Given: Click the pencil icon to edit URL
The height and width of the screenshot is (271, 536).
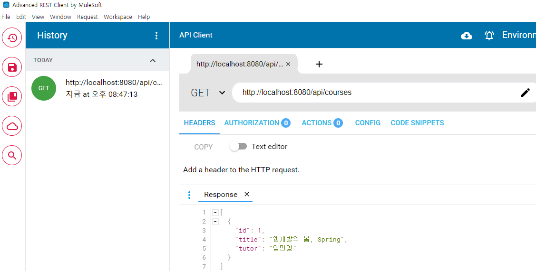Looking at the screenshot, I should (526, 93).
